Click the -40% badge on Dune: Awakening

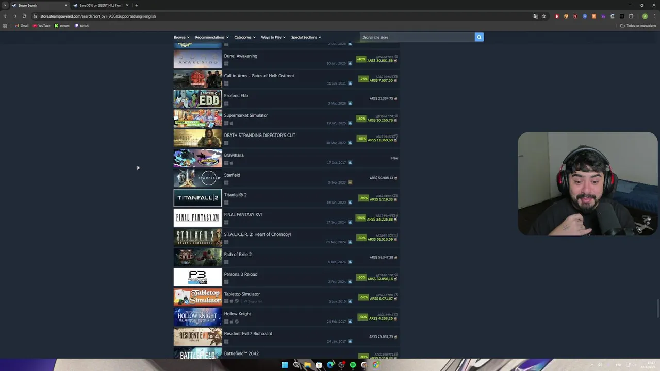[361, 59]
